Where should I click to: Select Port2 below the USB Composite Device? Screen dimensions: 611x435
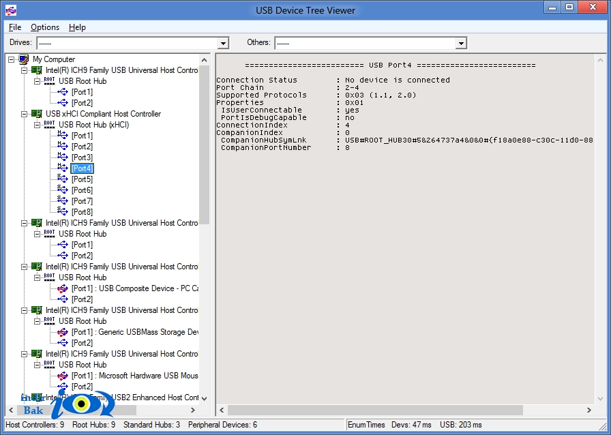[83, 299]
